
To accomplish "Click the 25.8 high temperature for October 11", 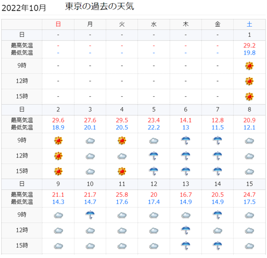I will [122, 195].
